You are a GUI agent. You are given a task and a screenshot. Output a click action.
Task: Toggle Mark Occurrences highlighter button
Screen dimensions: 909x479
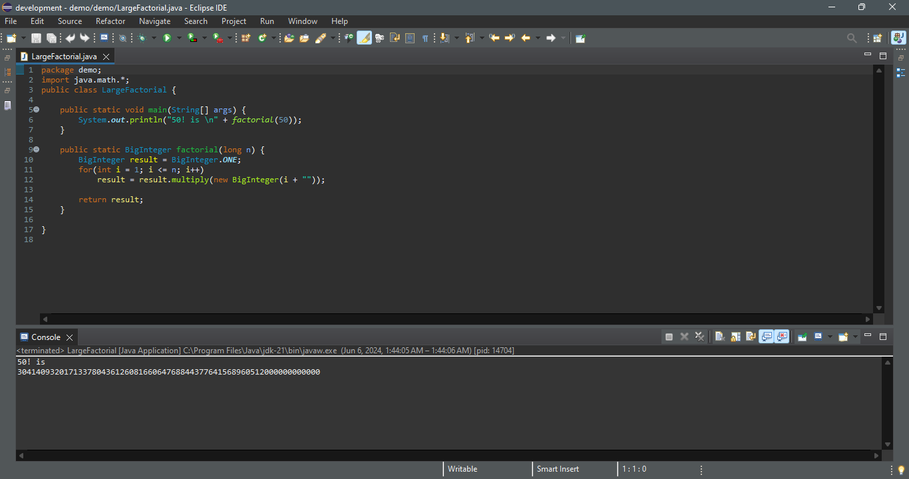click(364, 39)
